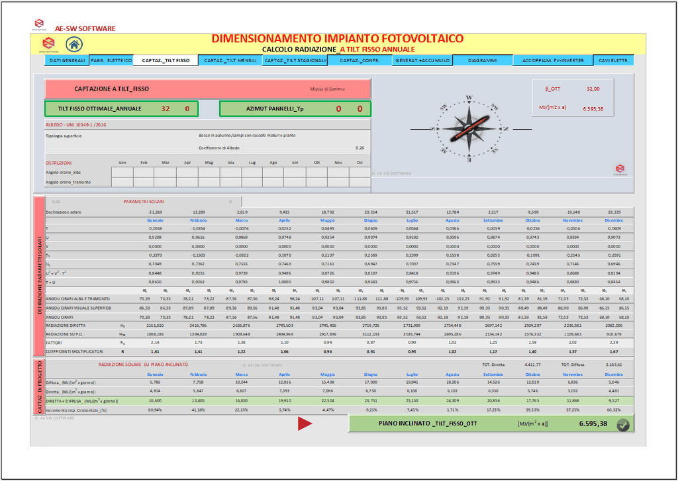This screenshot has width=678, height=481.
Task: Click the AZIMUT PANNELLI_Yp value box
Action: point(295,109)
